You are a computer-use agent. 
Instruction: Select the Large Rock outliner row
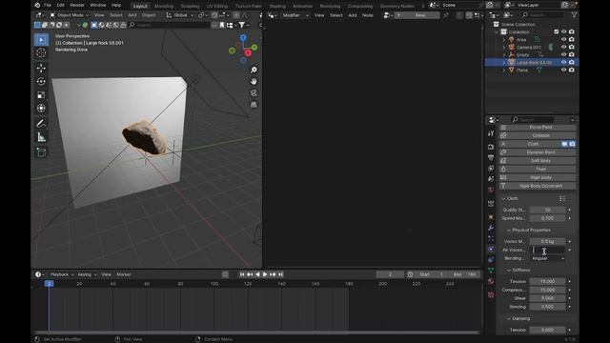532,62
